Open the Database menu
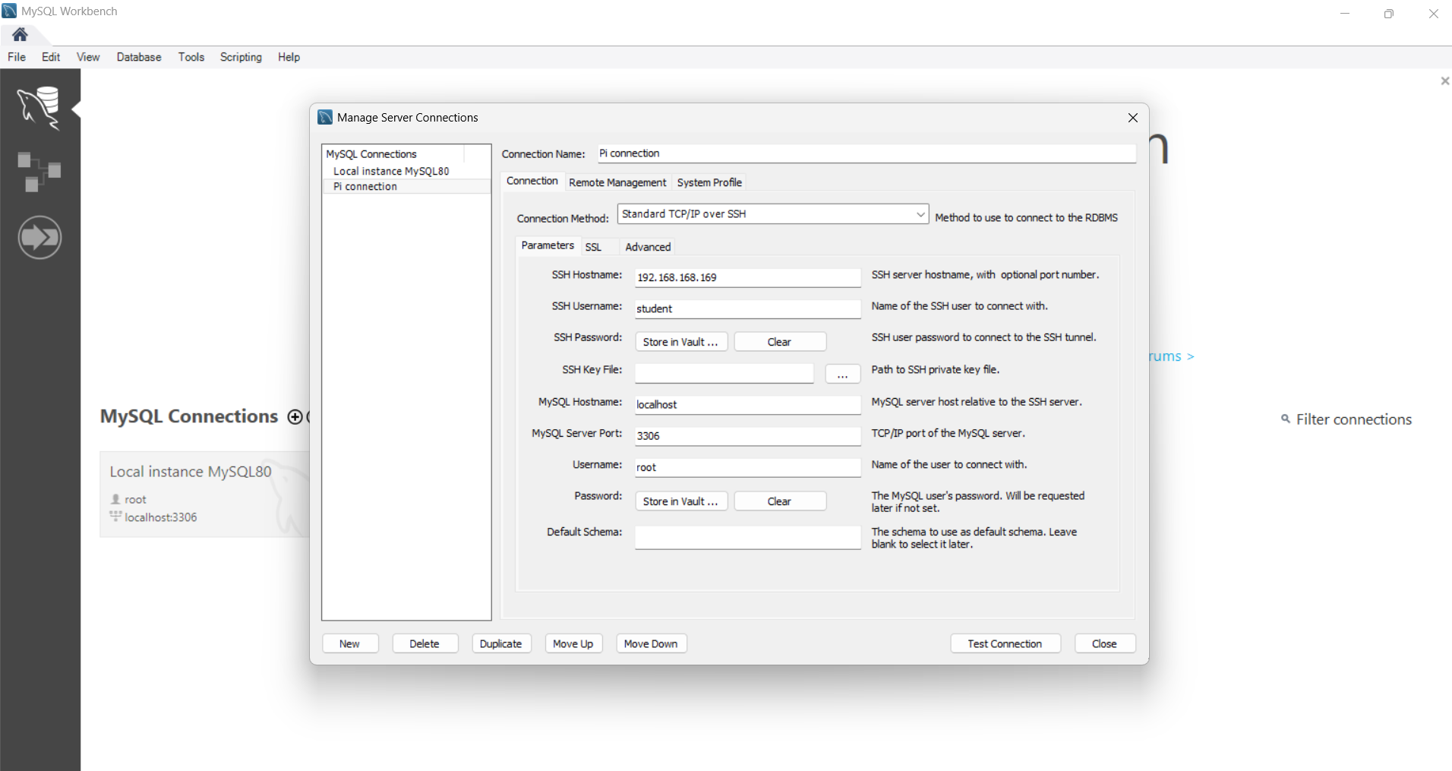Screen dimensions: 1452x771 (139, 57)
